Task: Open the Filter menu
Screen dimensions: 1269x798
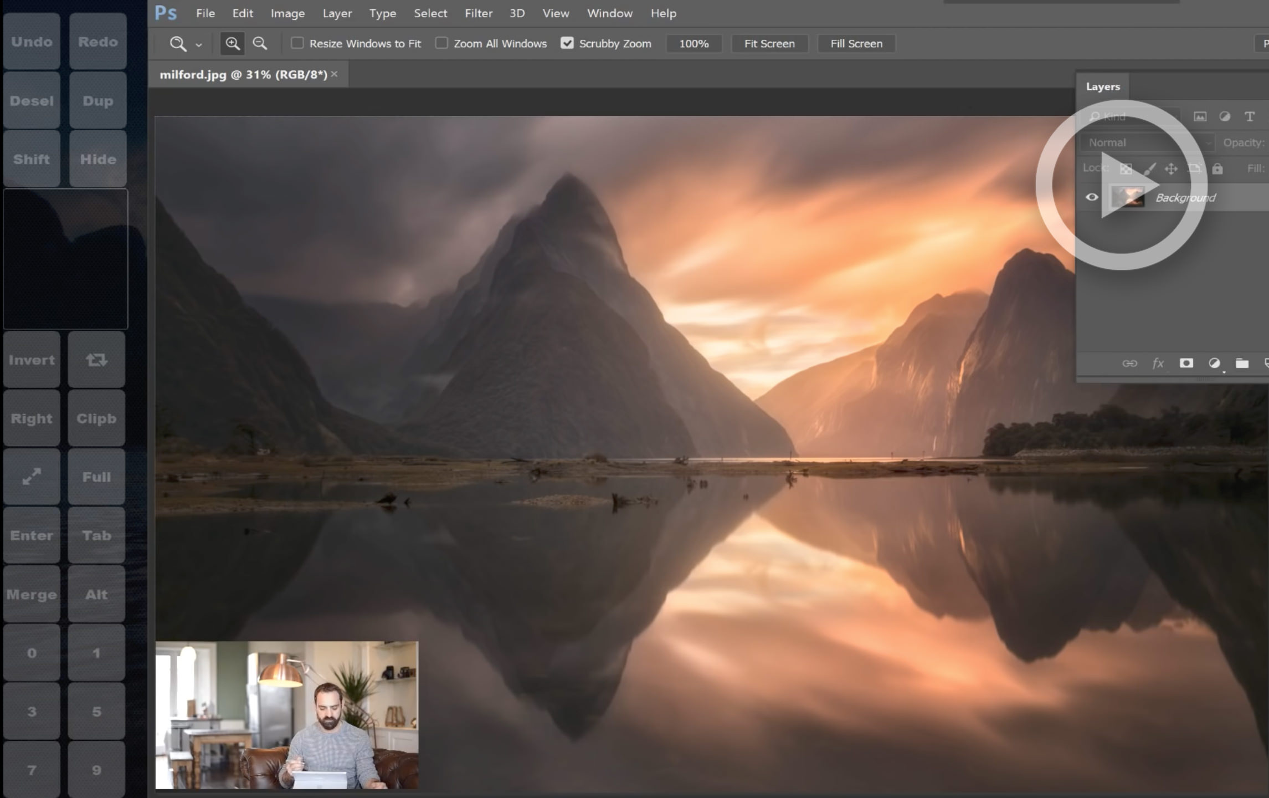Action: pos(479,13)
